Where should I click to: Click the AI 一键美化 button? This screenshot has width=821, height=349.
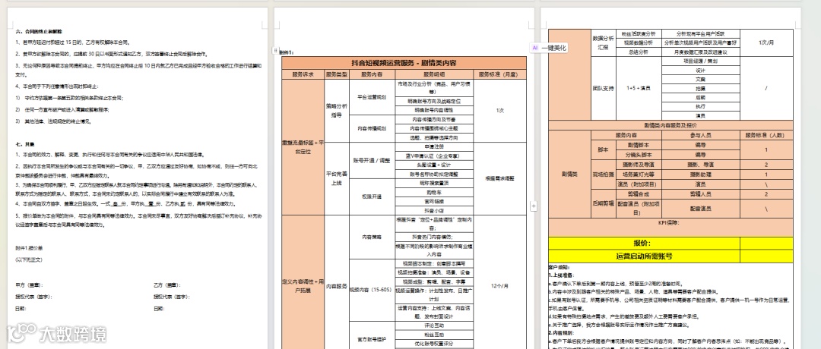(549, 48)
